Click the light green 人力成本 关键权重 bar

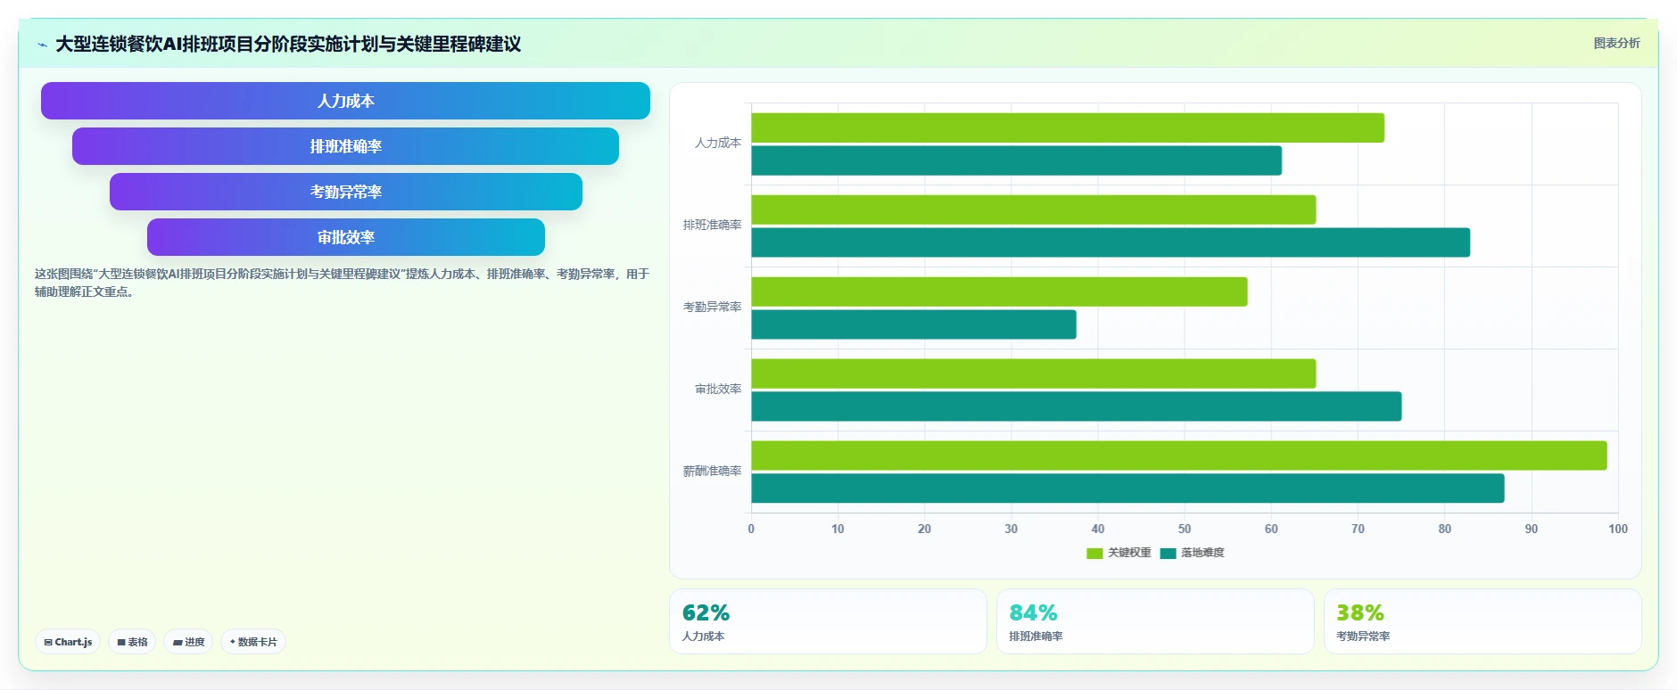(x=1068, y=127)
